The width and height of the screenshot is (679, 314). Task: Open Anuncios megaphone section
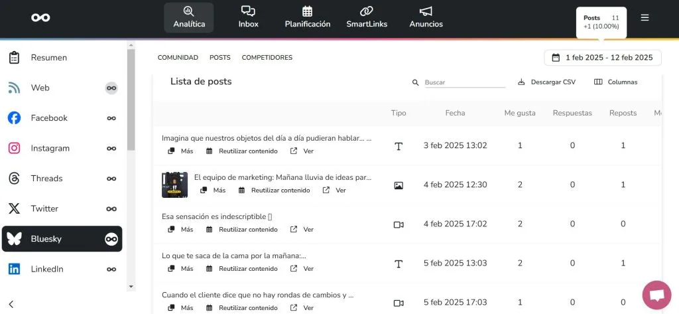(426, 17)
